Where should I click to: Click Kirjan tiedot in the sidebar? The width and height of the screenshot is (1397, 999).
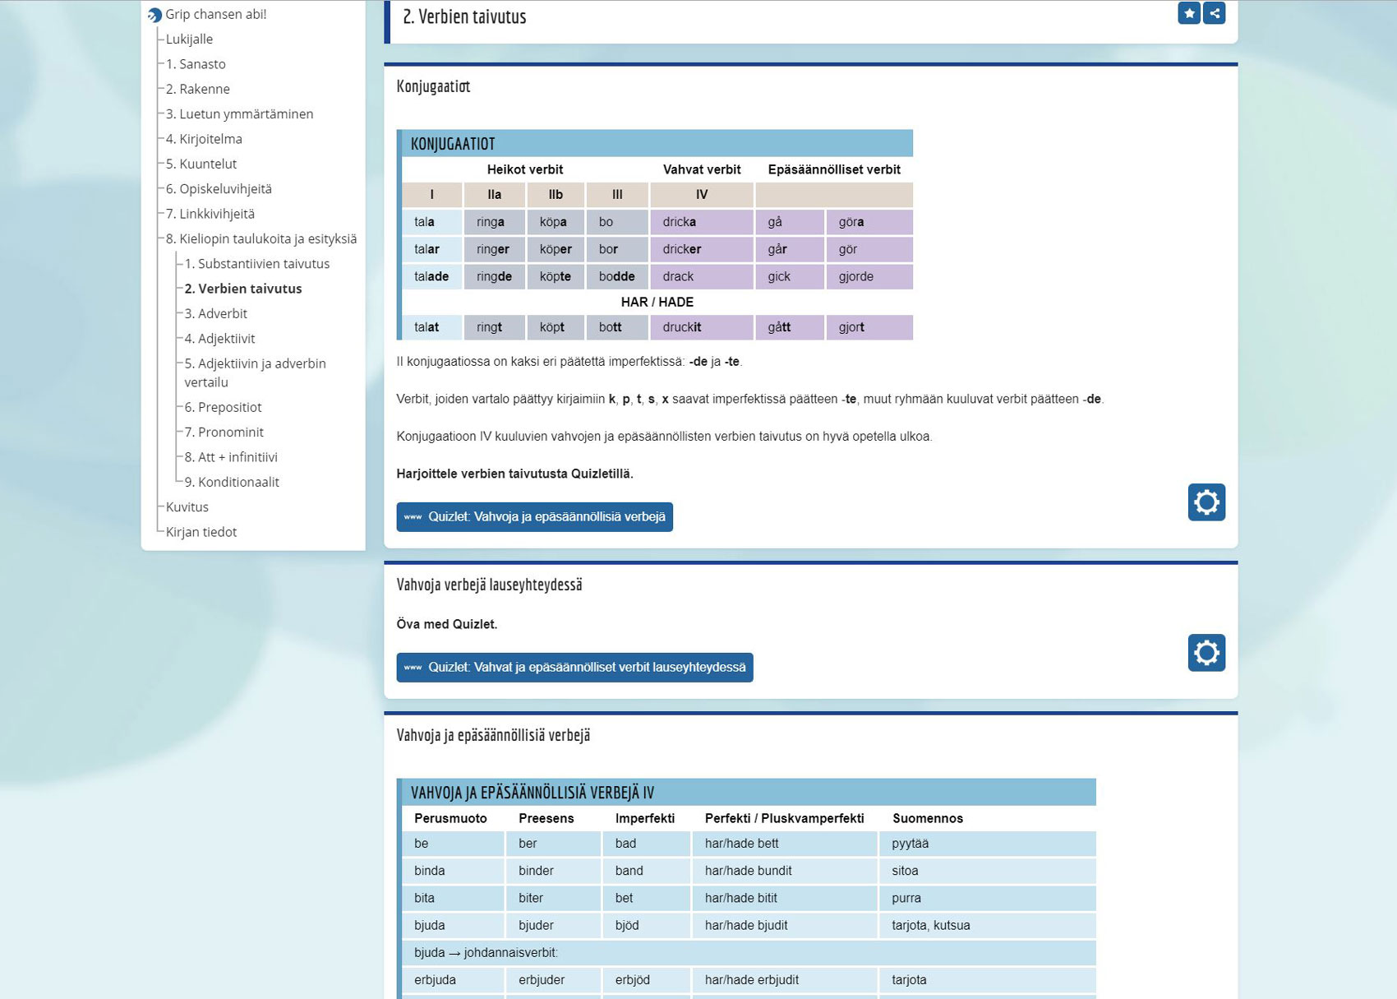coord(201,532)
